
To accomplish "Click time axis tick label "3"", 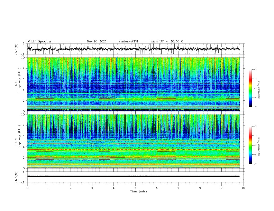I will pyautogui.click(x=92, y=188).
